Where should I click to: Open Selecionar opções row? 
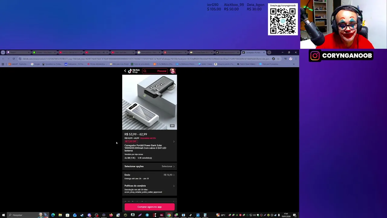[149, 166]
